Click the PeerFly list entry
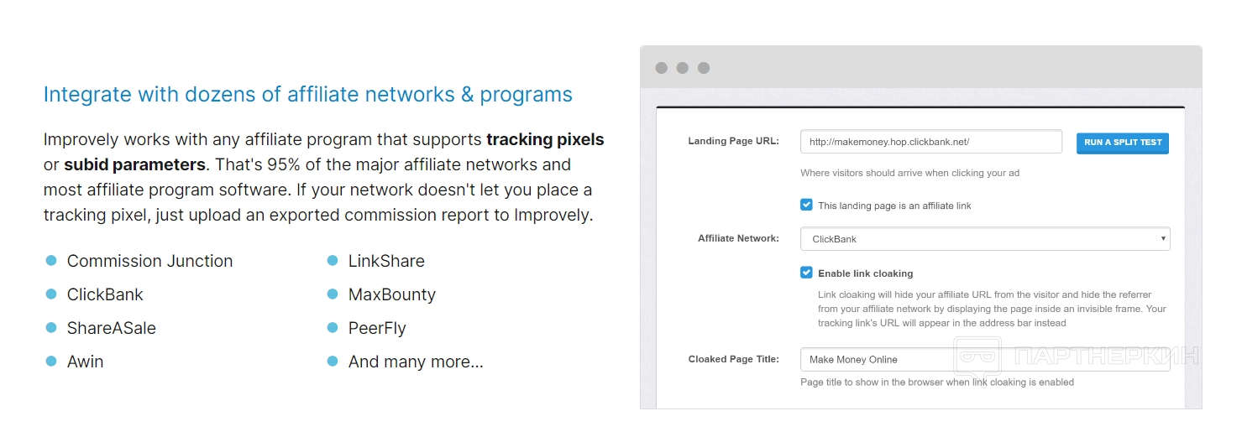The height and width of the screenshot is (432, 1242). point(377,328)
